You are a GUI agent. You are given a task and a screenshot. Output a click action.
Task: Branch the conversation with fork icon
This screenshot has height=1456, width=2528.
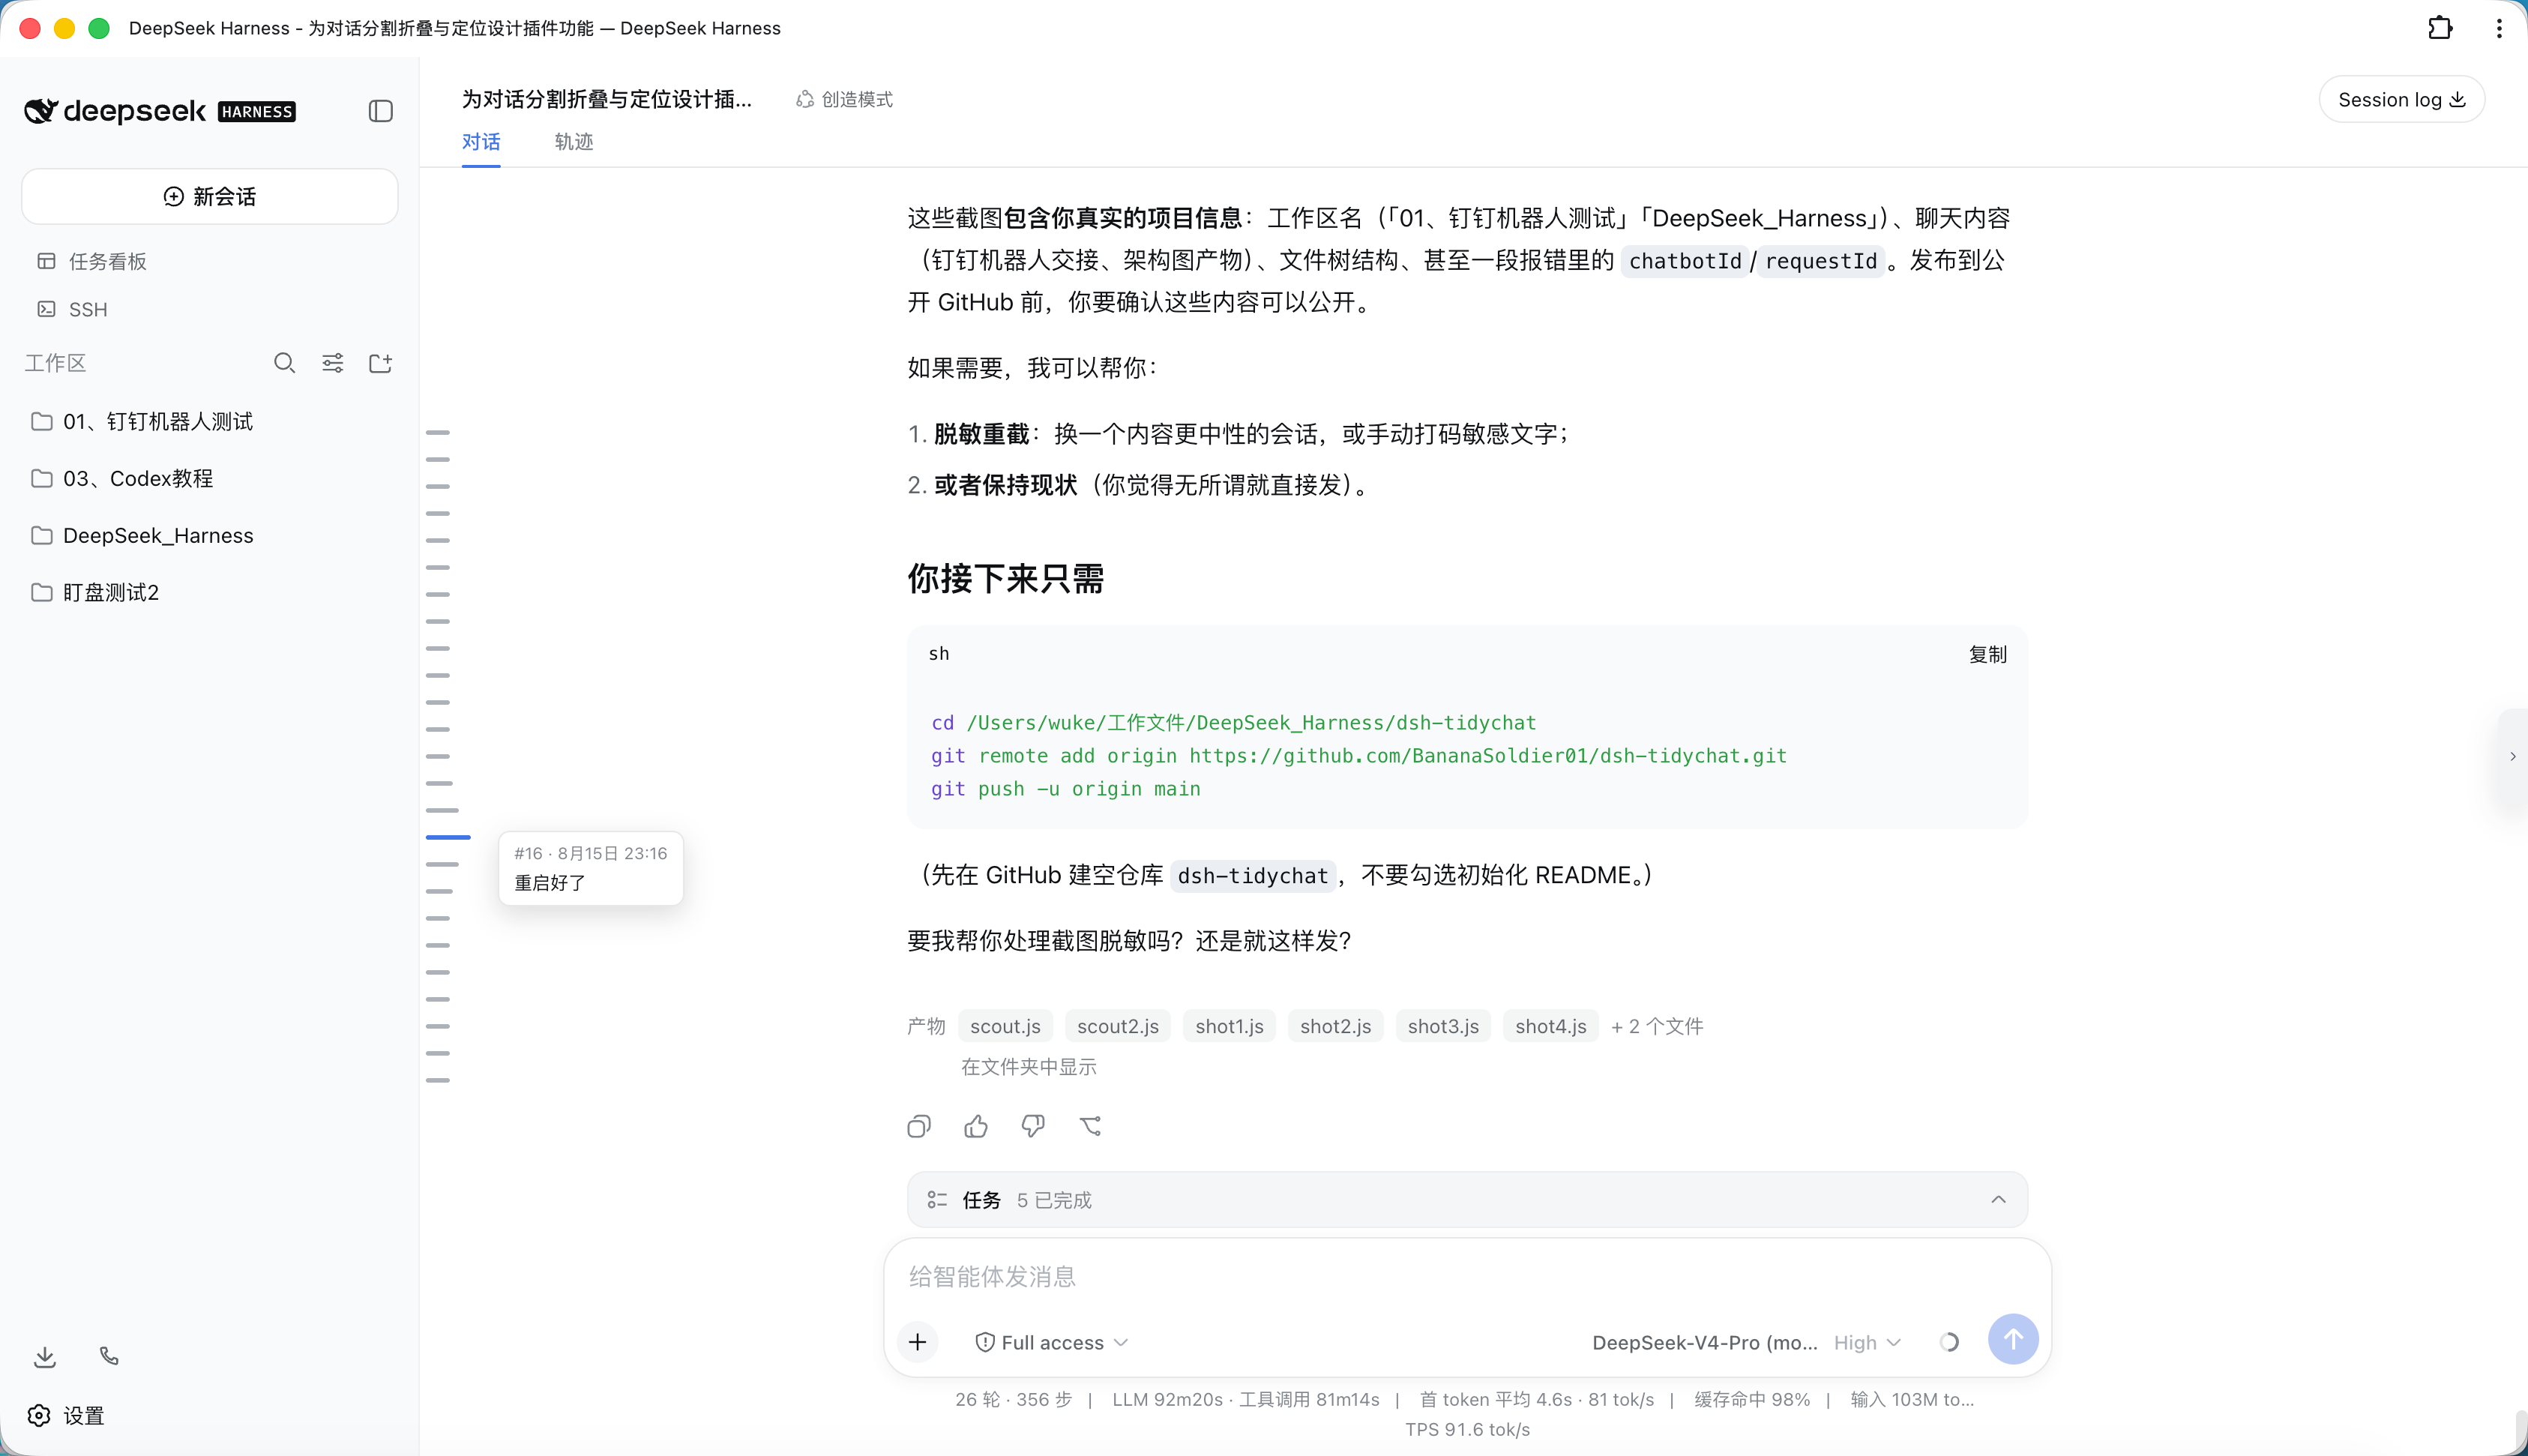1091,1127
